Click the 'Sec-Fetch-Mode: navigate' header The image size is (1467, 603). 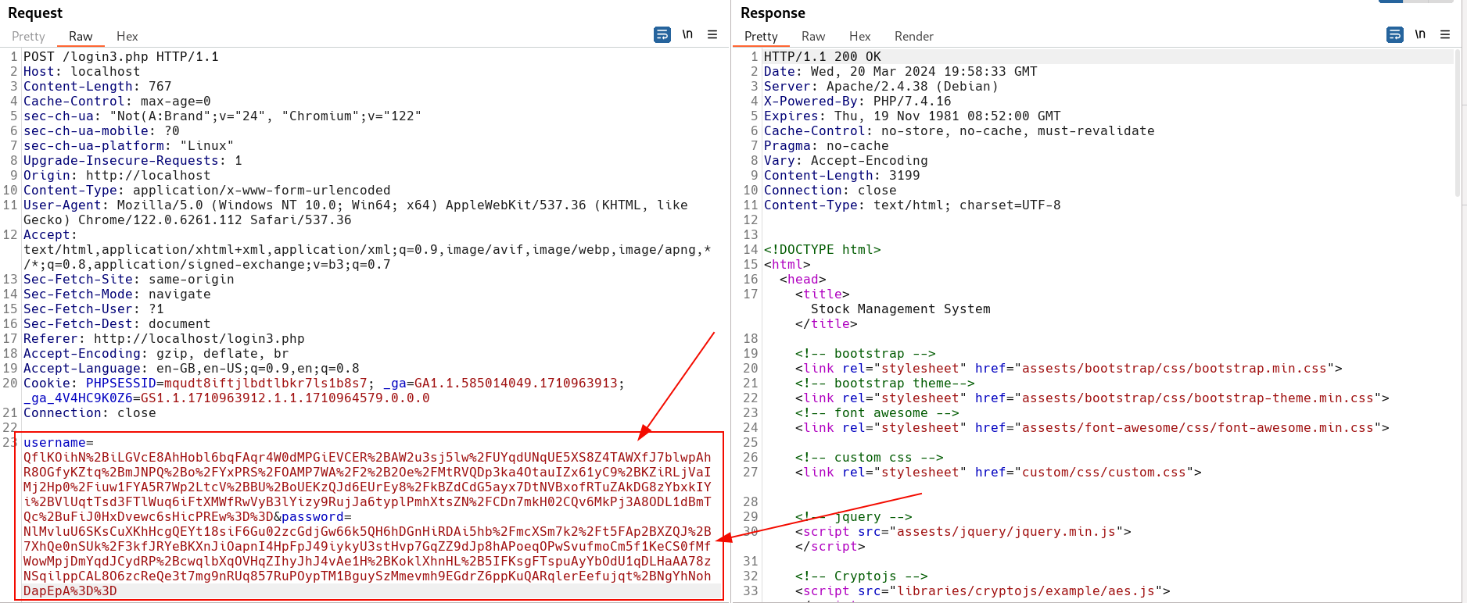(x=117, y=294)
